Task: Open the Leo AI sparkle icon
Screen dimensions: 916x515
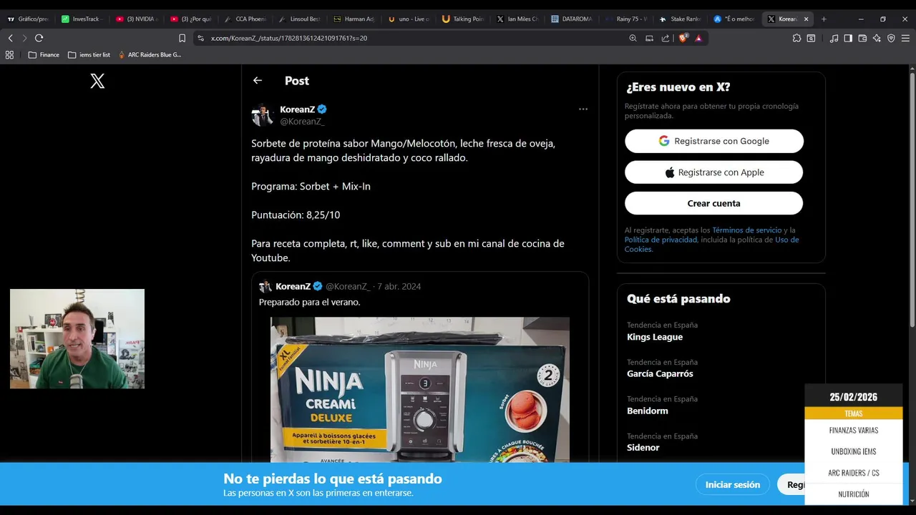Action: (x=877, y=38)
